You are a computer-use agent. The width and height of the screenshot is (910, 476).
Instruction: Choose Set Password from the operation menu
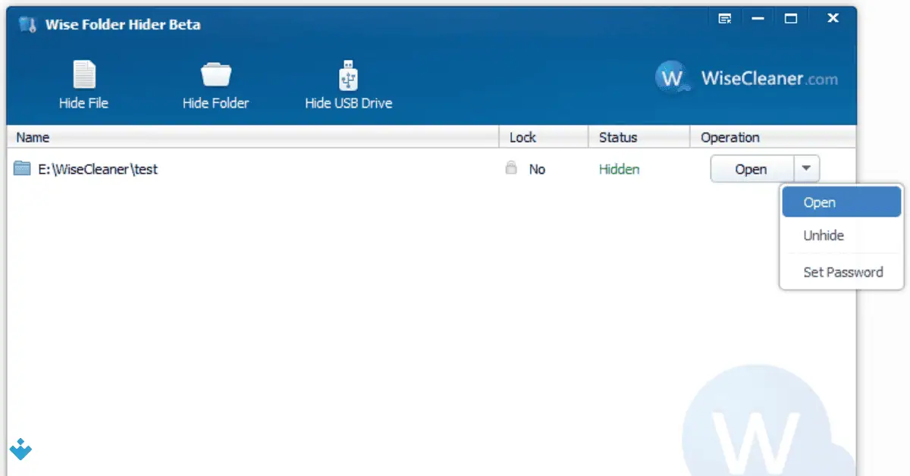click(x=843, y=272)
